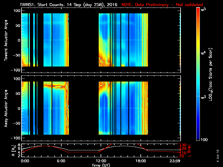Click the 10^5 label at colorbar top
223x167 pixels.
pyautogui.click(x=204, y=9)
